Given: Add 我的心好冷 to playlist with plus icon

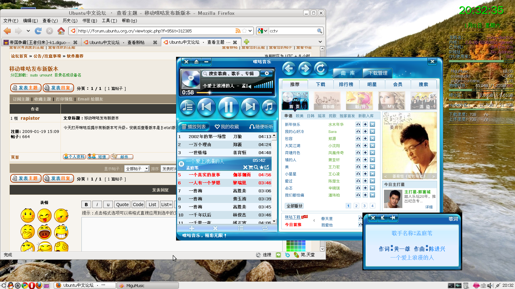Looking at the screenshot, I should pos(365,131).
